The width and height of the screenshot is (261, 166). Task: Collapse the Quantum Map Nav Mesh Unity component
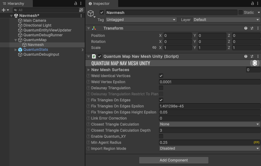88,57
